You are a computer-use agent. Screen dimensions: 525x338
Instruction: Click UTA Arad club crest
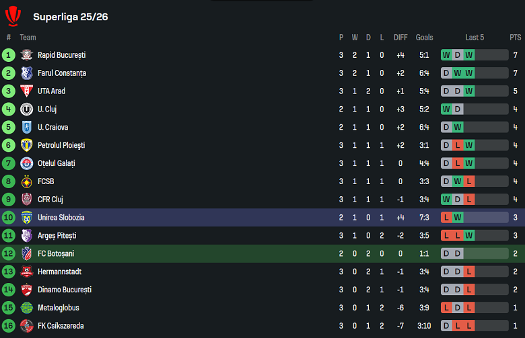point(26,91)
